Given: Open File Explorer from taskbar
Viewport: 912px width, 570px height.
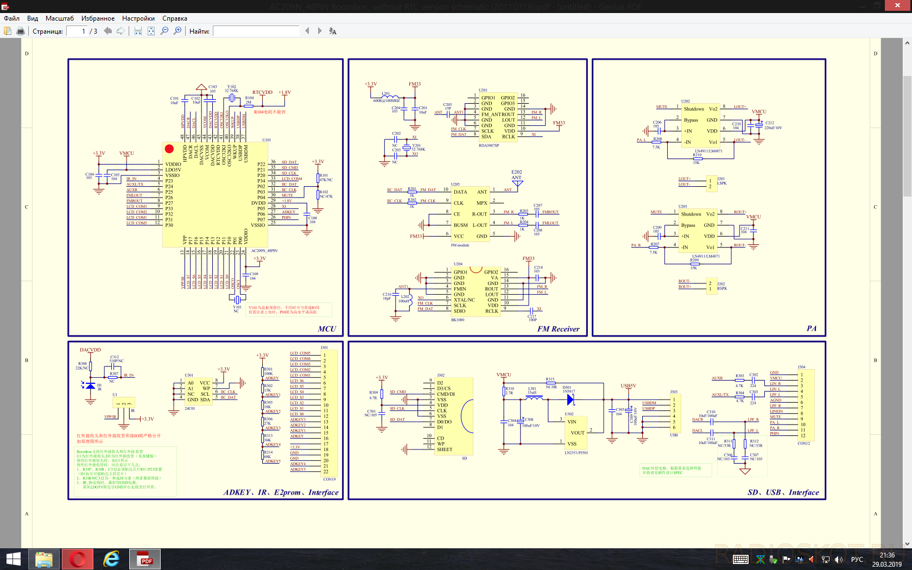Looking at the screenshot, I should 44,559.
